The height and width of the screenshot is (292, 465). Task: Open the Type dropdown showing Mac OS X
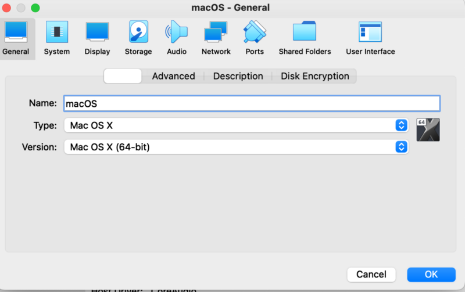pyautogui.click(x=236, y=125)
